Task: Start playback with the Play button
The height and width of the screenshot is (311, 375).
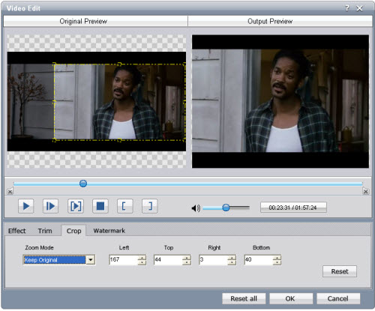Action: coord(26,206)
